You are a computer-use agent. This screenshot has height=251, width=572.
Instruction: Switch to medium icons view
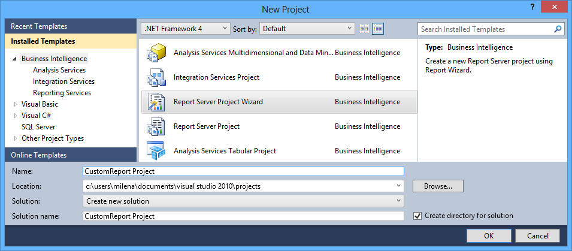(x=378, y=29)
